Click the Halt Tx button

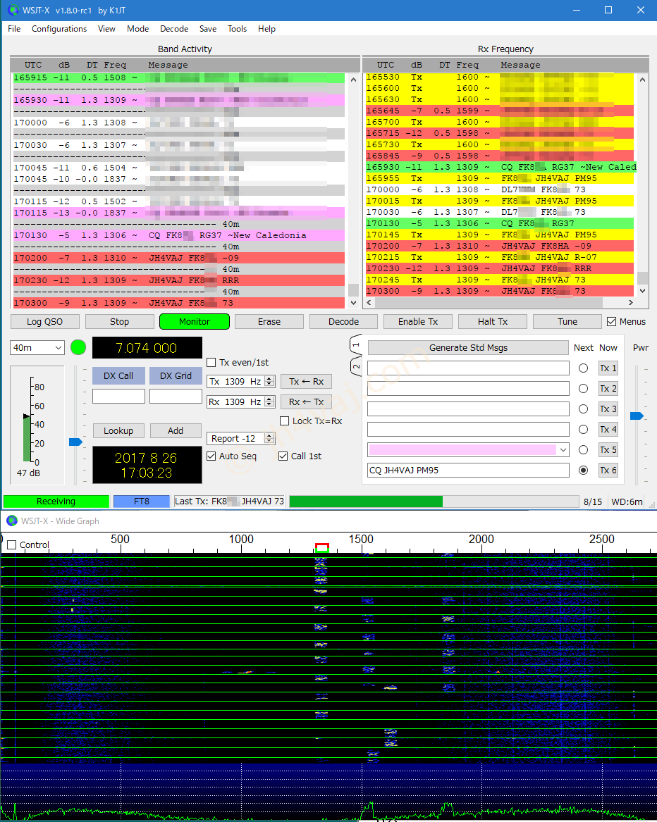493,321
